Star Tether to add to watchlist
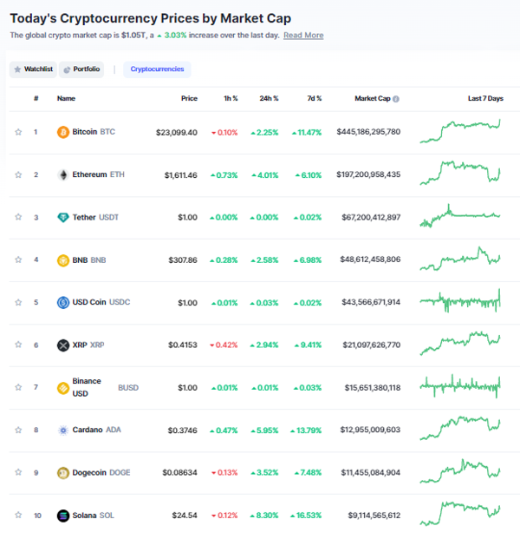The height and width of the screenshot is (539, 520). [x=18, y=217]
